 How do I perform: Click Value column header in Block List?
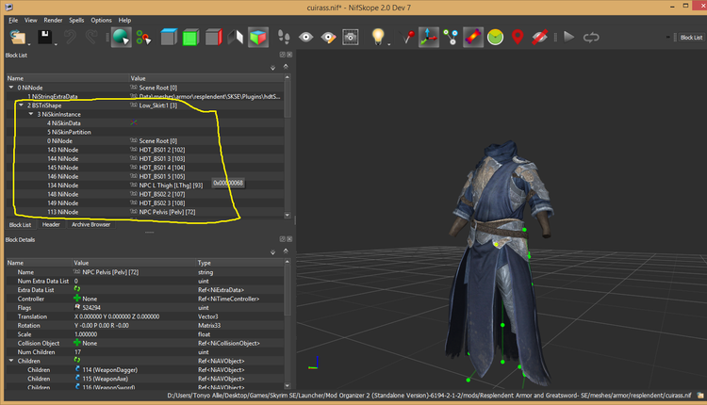[x=206, y=78]
